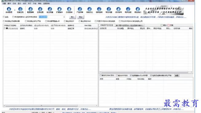
Task: Click the 启动管理 play icon
Action: pyautogui.click(x=9, y=9)
